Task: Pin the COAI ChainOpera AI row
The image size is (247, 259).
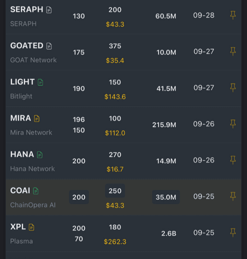Action: point(233,196)
